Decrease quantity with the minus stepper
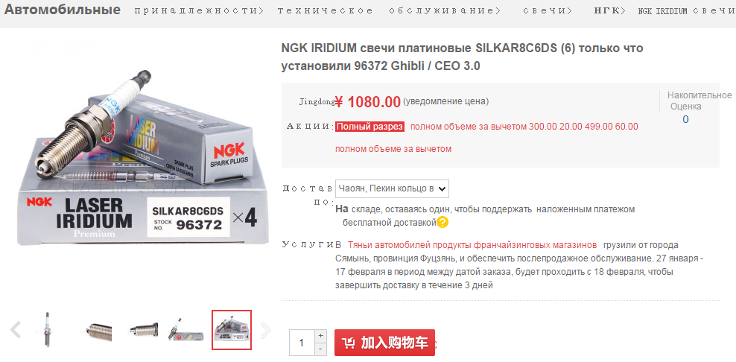Screen dimensions: 736x362 tap(320, 349)
